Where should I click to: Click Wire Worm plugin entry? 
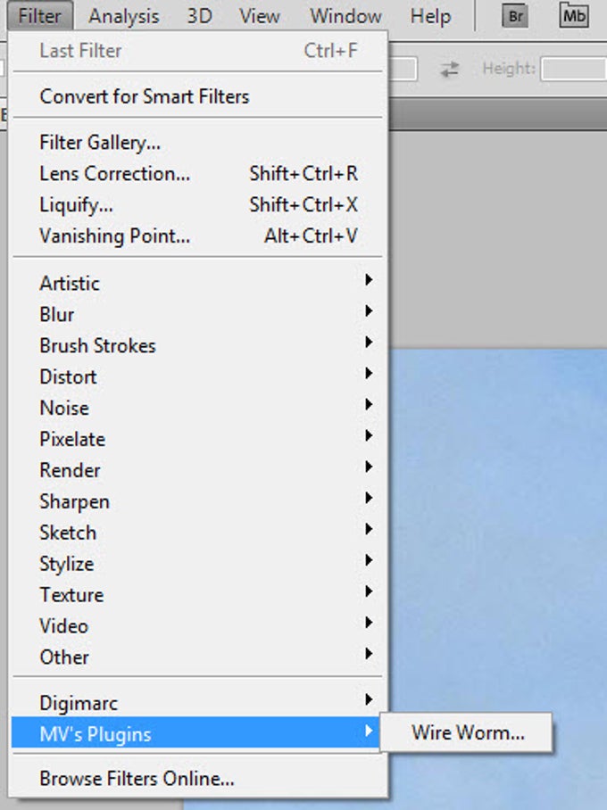468,733
